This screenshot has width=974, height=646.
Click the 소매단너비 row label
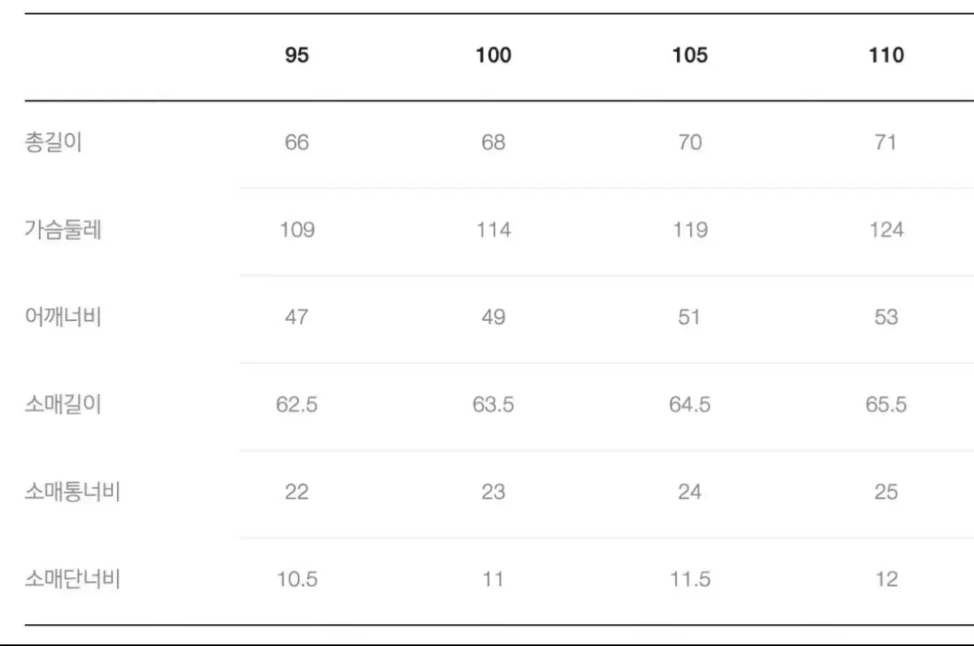pos(73,580)
